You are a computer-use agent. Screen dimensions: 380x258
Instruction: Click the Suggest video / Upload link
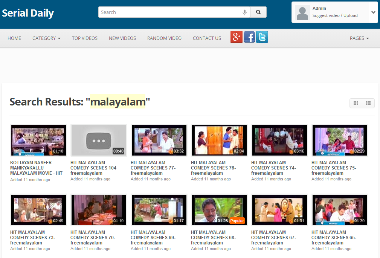(335, 15)
